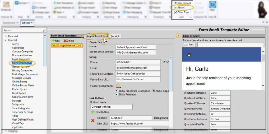The height and width of the screenshot is (134, 269).
Task: Open User Options in the ribbon
Action: coord(182,3)
